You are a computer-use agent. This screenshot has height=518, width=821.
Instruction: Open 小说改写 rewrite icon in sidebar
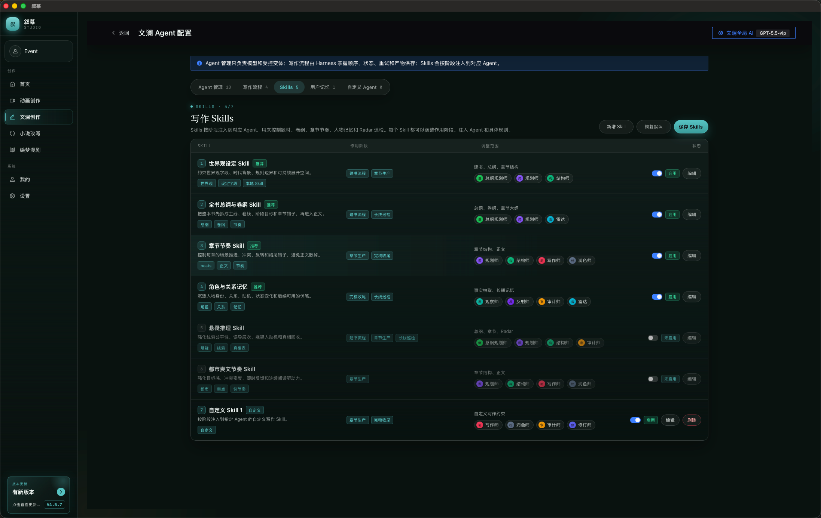[x=12, y=133]
